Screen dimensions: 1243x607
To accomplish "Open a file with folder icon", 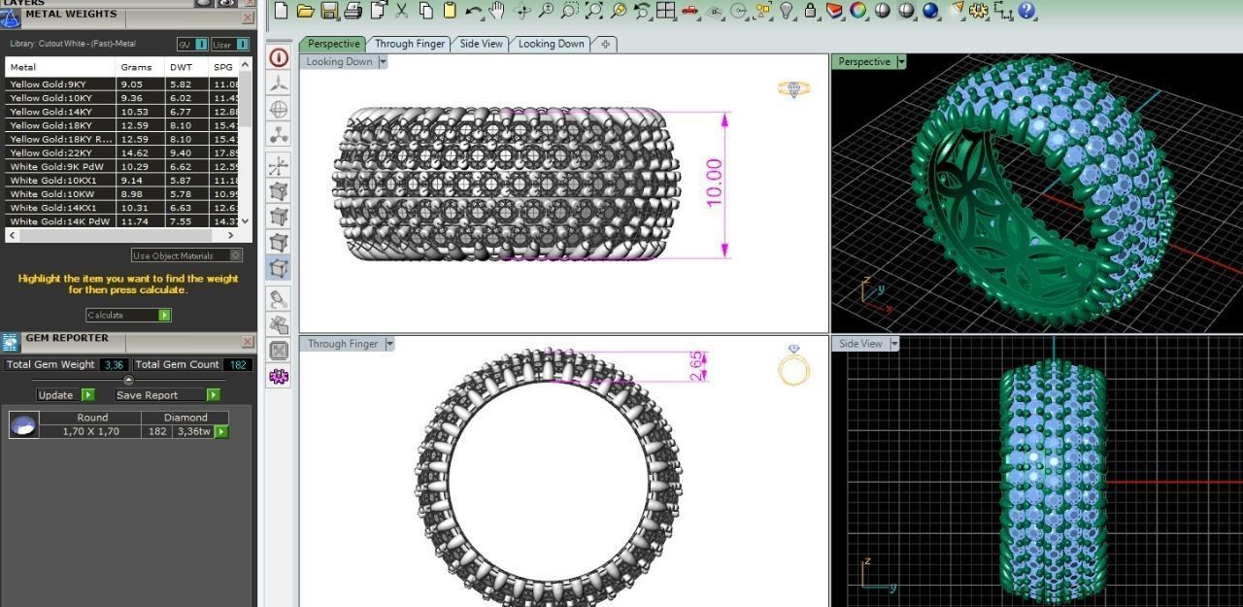I will click(x=305, y=11).
